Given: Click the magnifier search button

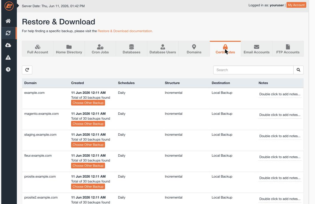Looking at the screenshot, I should click(298, 70).
